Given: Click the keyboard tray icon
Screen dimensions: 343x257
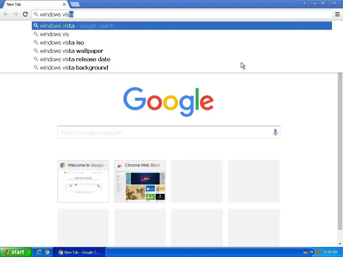Looking at the screenshot, I should click(x=305, y=252).
